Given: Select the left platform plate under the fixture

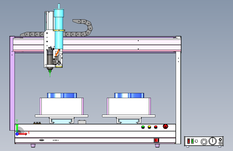Looking at the screenshot, I should 62,116.
